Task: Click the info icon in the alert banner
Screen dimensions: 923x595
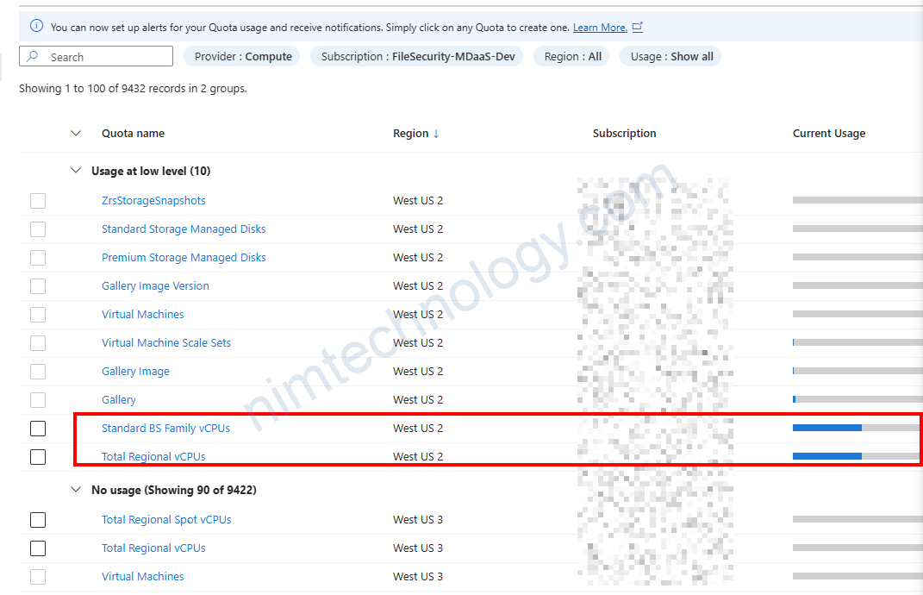Action: [x=36, y=27]
